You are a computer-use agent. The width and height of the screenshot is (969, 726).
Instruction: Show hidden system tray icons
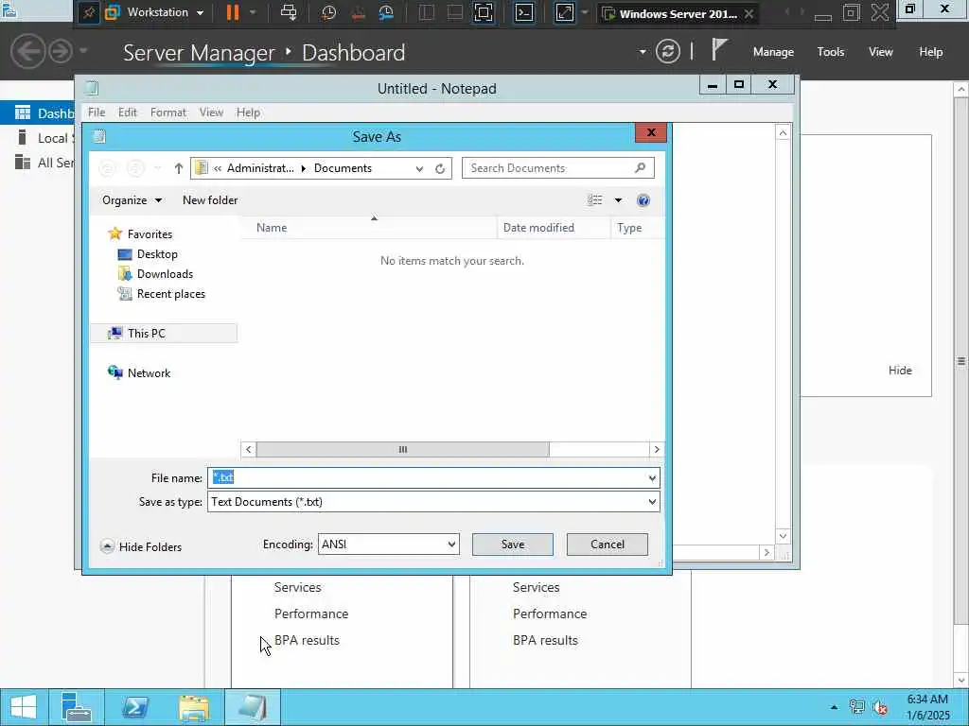pos(834,707)
